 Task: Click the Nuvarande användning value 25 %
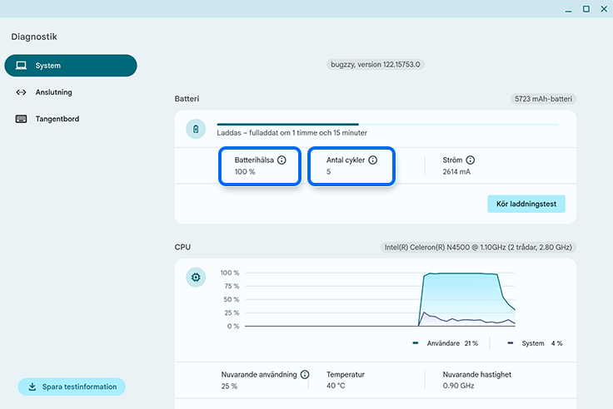tap(229, 387)
